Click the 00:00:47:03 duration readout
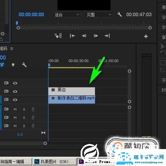 [x=139, y=15]
